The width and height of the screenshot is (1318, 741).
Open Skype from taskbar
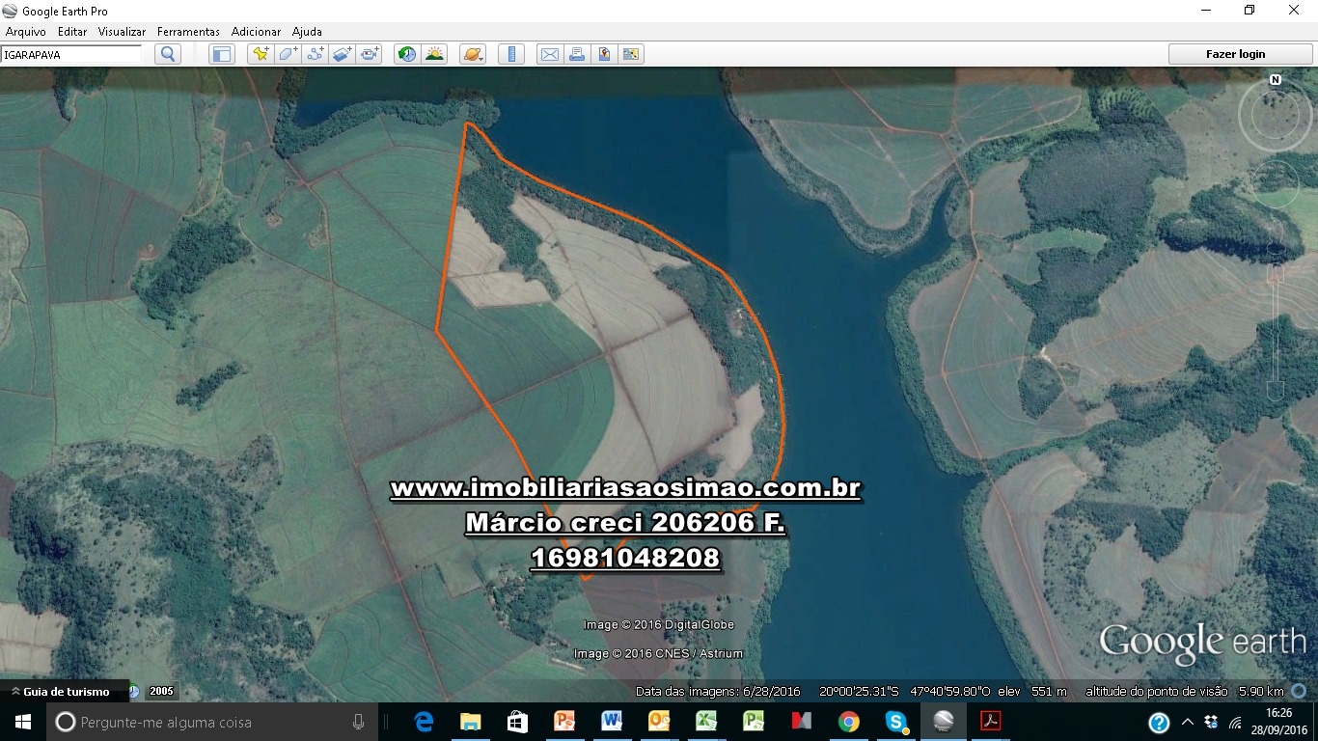pos(895,722)
